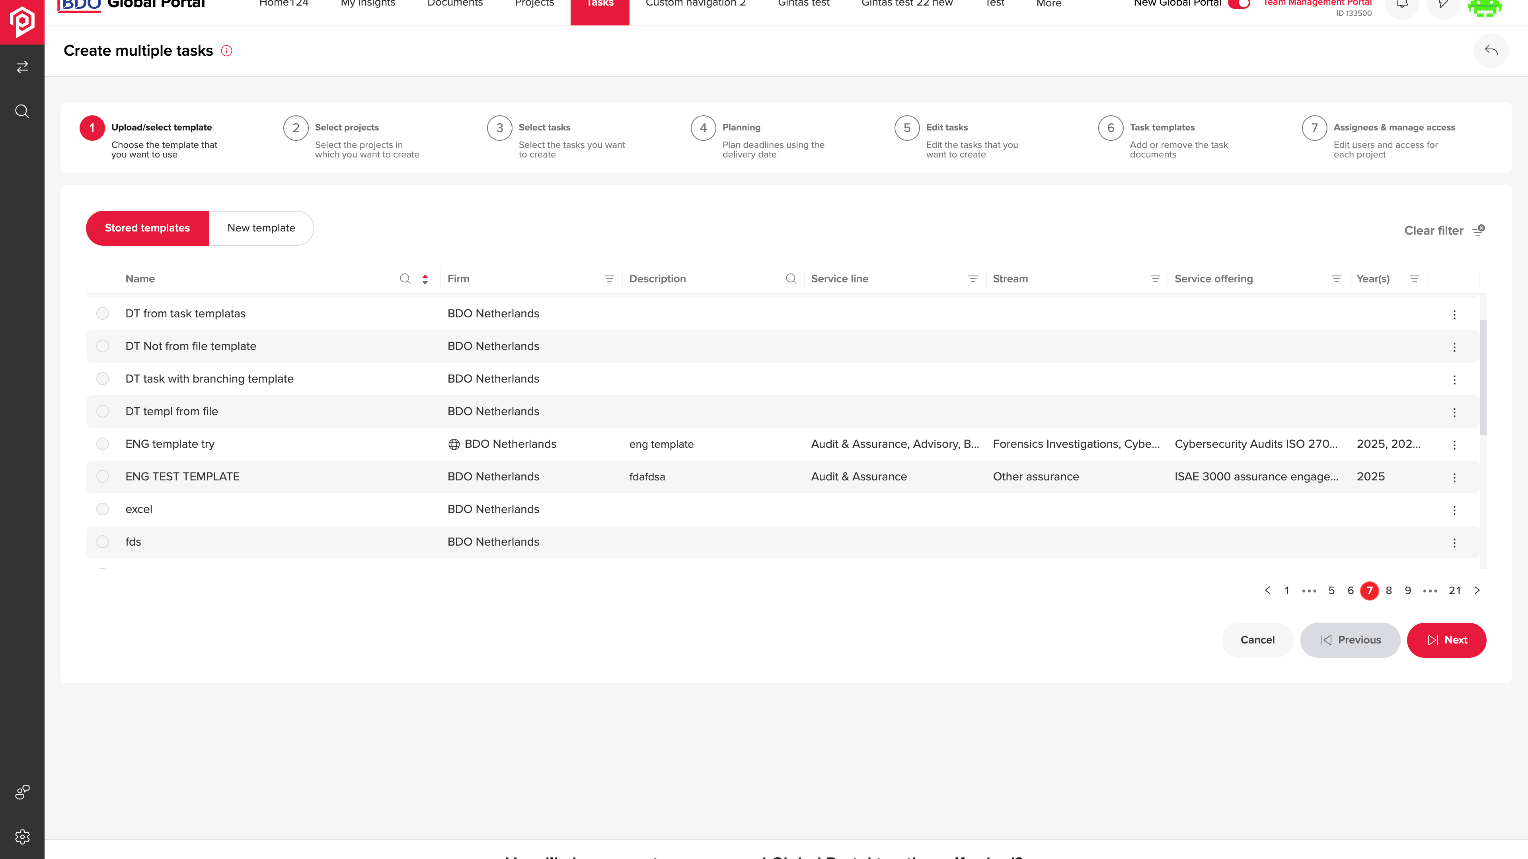Open the settings gear in sidebar
1528x859 pixels.
(x=22, y=836)
